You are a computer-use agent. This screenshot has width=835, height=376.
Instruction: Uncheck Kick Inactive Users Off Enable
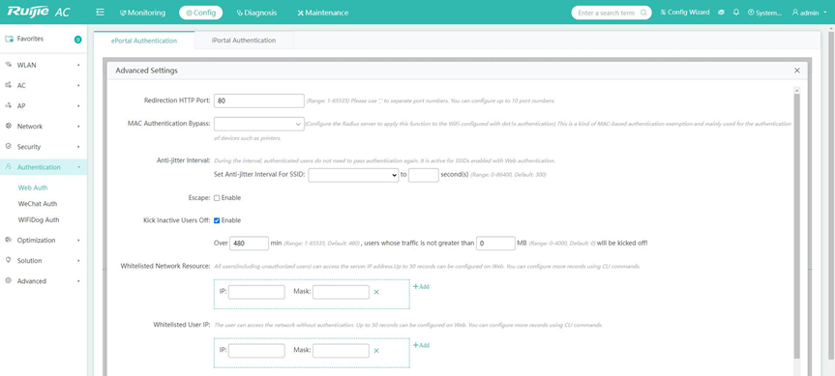(x=217, y=220)
